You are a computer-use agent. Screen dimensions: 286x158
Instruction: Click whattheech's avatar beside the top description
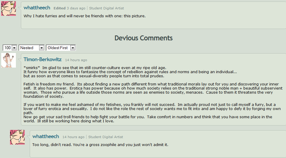coord(9,8)
